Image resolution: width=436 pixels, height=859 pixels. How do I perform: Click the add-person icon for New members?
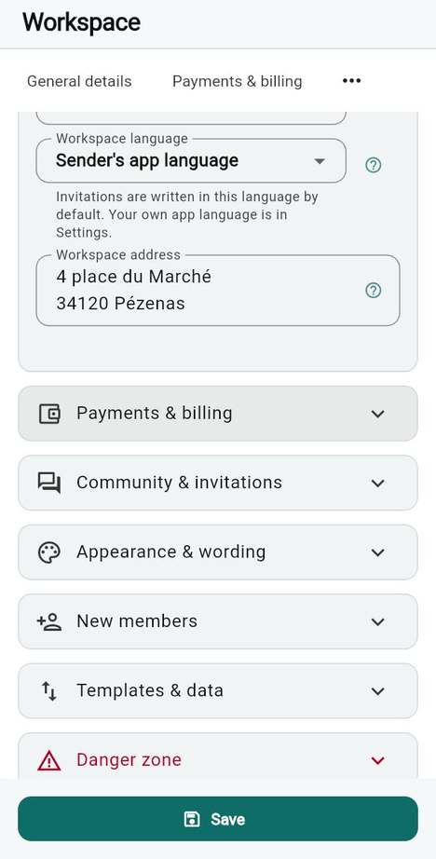49,621
